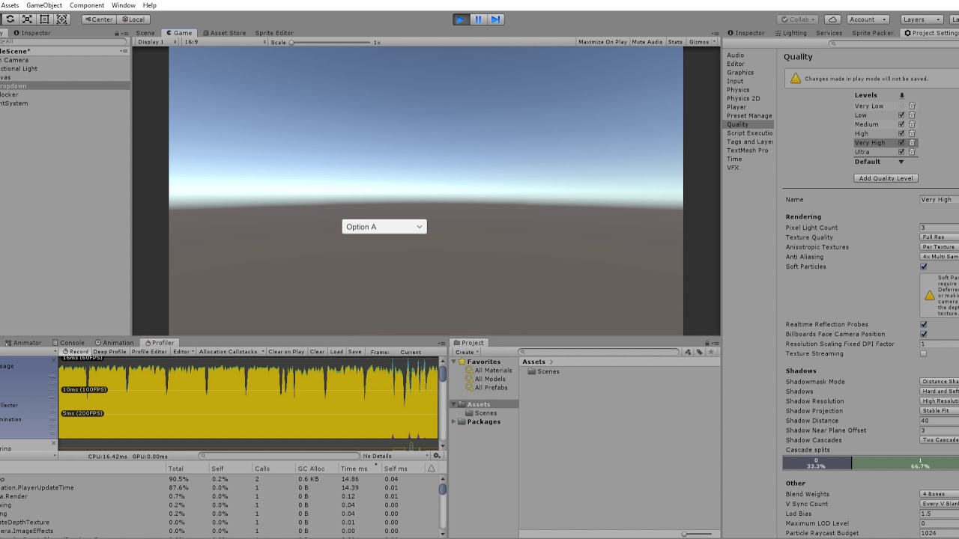Click the Profiler Save button
The image size is (959, 539).
pyautogui.click(x=354, y=352)
